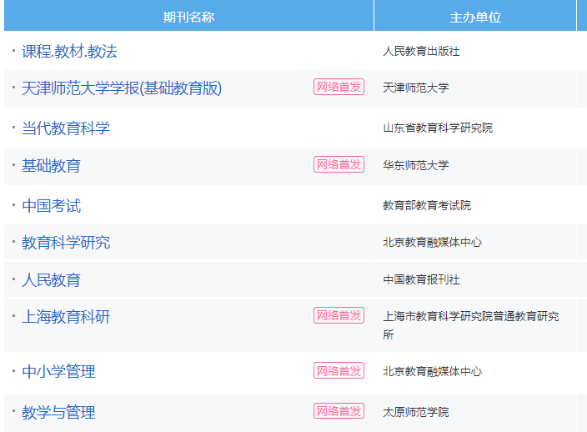Select the 基础教育 journal link

coord(51,166)
